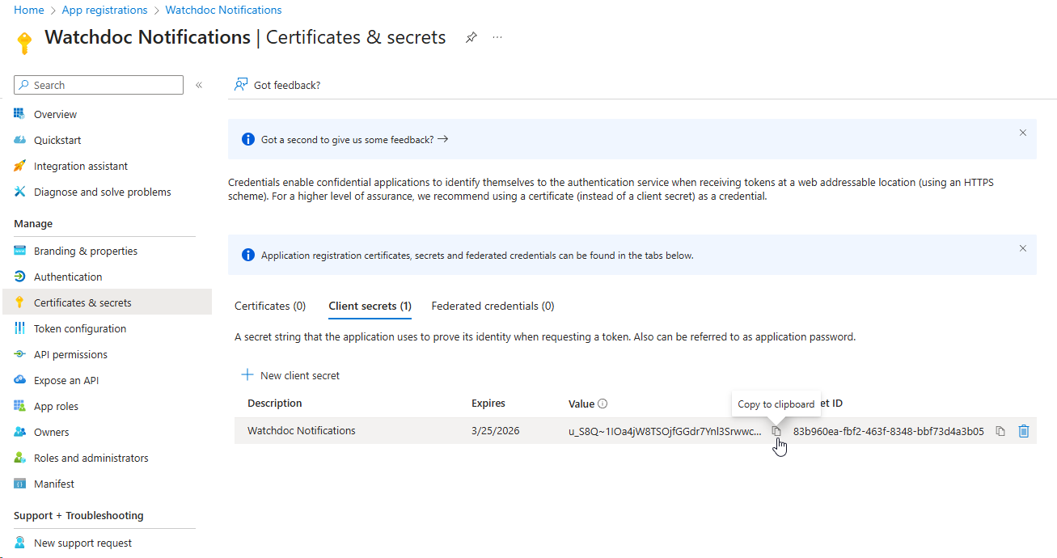The height and width of the screenshot is (558, 1057).
Task: Click the 3/25/2026 expiry date
Action: [496, 431]
